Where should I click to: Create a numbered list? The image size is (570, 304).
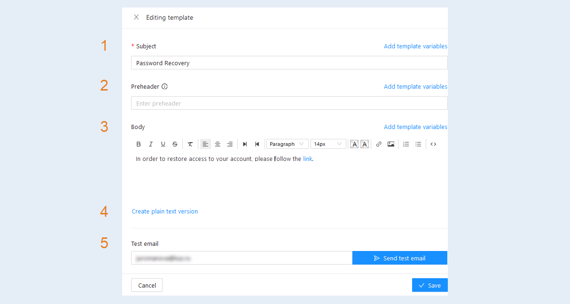(406, 144)
